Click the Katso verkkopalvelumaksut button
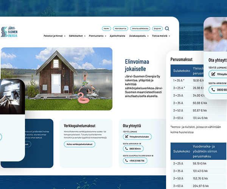 pyautogui.click(x=79, y=144)
